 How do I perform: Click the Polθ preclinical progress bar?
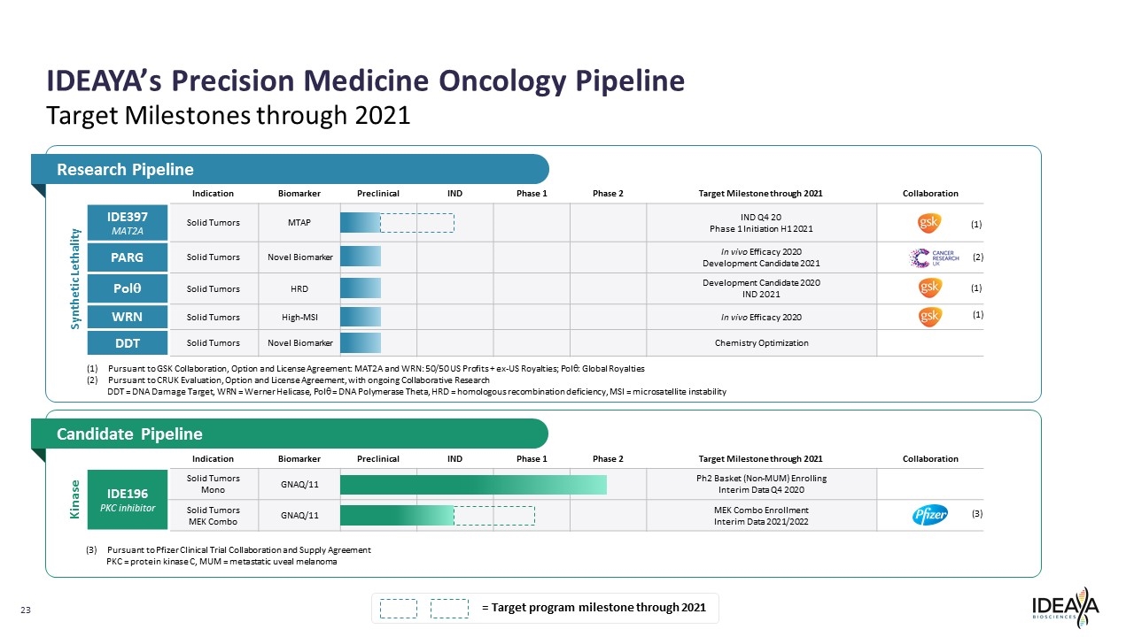(x=361, y=288)
